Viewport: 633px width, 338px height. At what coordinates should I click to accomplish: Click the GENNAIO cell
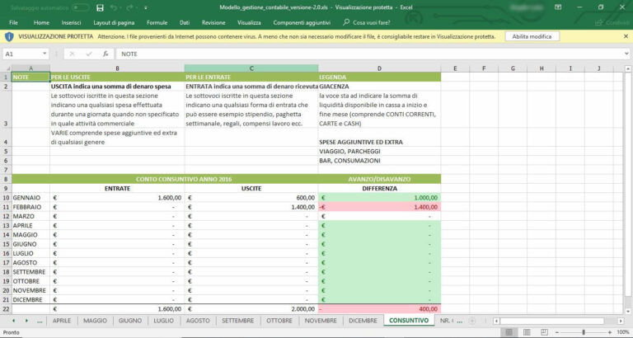(30, 198)
